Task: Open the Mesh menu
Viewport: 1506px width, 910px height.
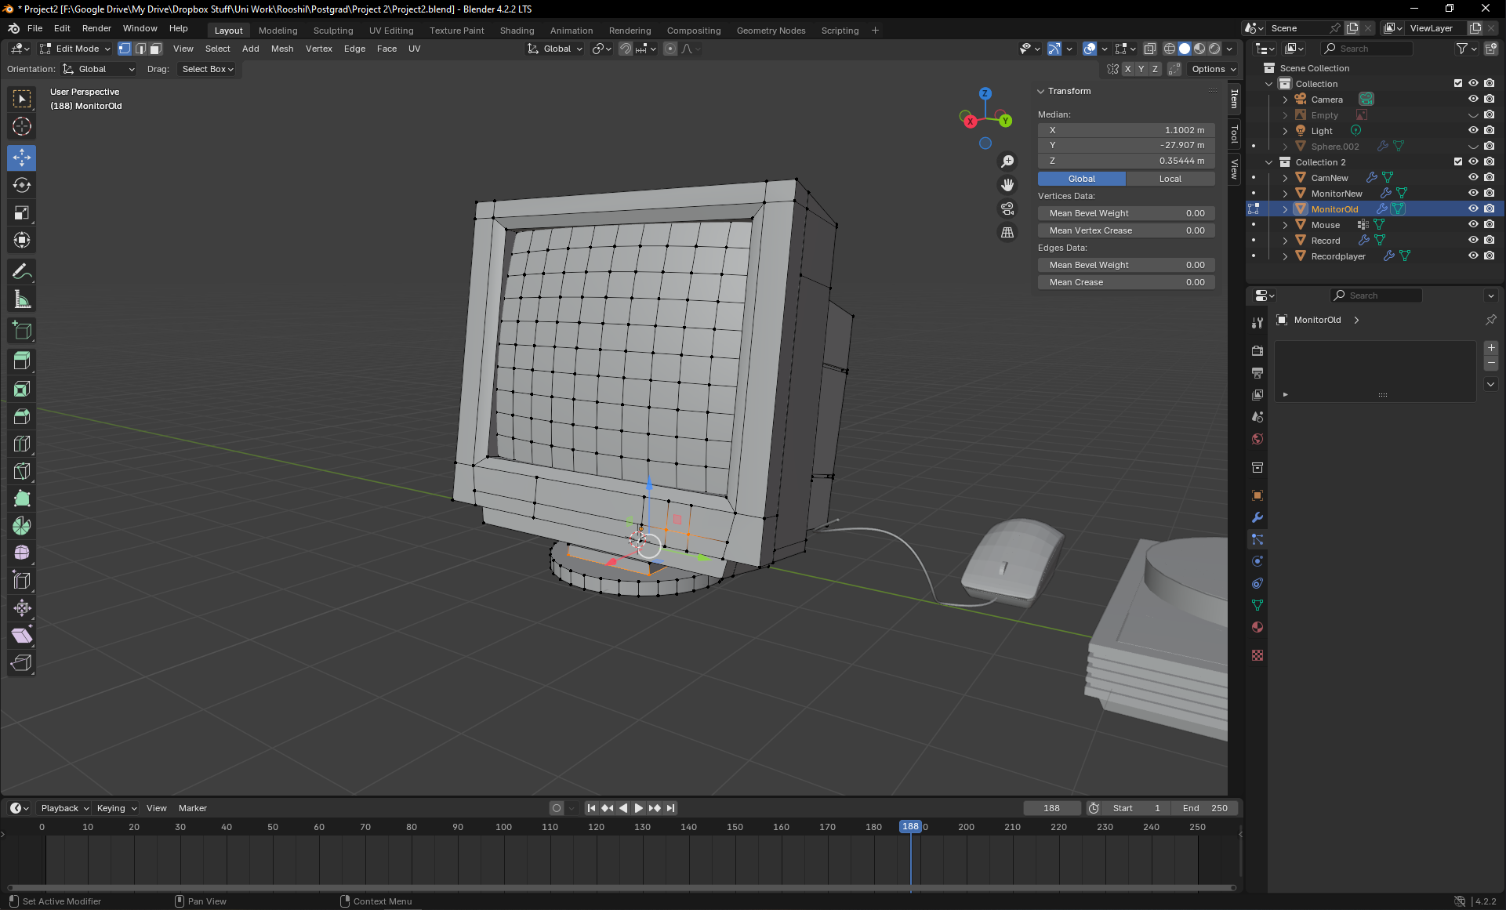Action: (281, 49)
